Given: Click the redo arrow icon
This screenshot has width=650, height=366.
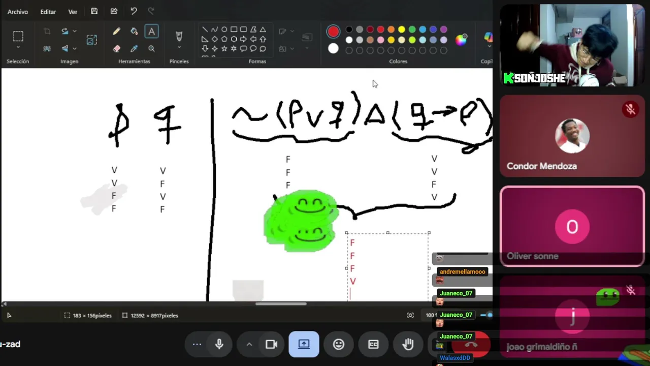Looking at the screenshot, I should [151, 11].
